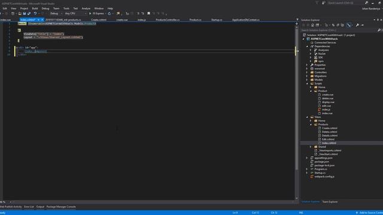383x215 pixels.
Task: Expand the Controllers folder
Action: coord(307,72)
